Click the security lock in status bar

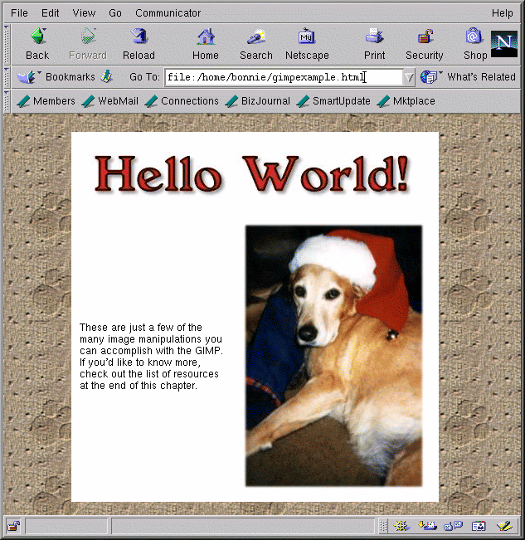tap(13, 526)
